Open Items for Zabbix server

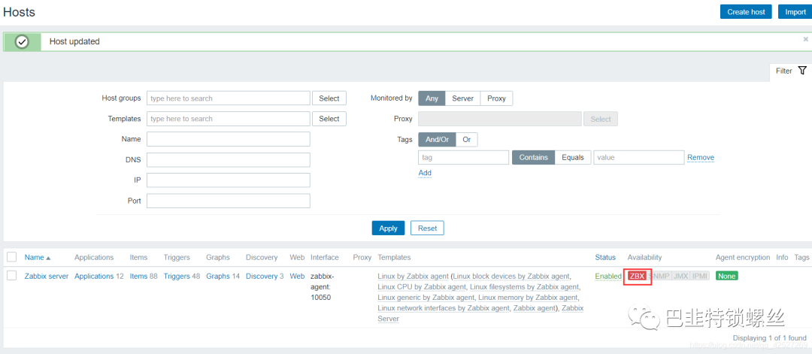click(138, 277)
